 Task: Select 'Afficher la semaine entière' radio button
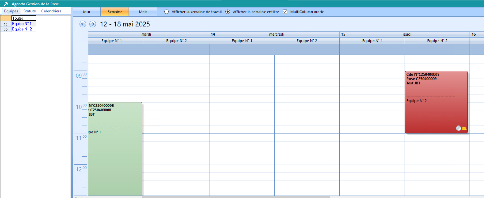tap(228, 12)
